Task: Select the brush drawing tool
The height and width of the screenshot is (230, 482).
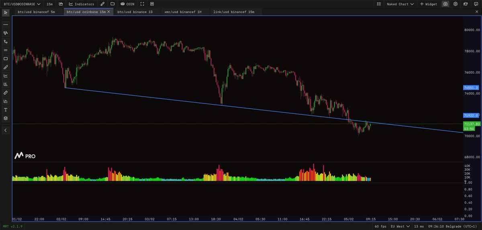Action: pyautogui.click(x=6, y=67)
